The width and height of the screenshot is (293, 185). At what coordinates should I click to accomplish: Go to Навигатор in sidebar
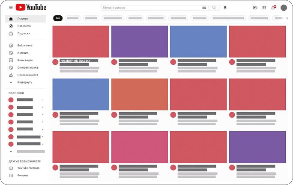click(x=24, y=26)
